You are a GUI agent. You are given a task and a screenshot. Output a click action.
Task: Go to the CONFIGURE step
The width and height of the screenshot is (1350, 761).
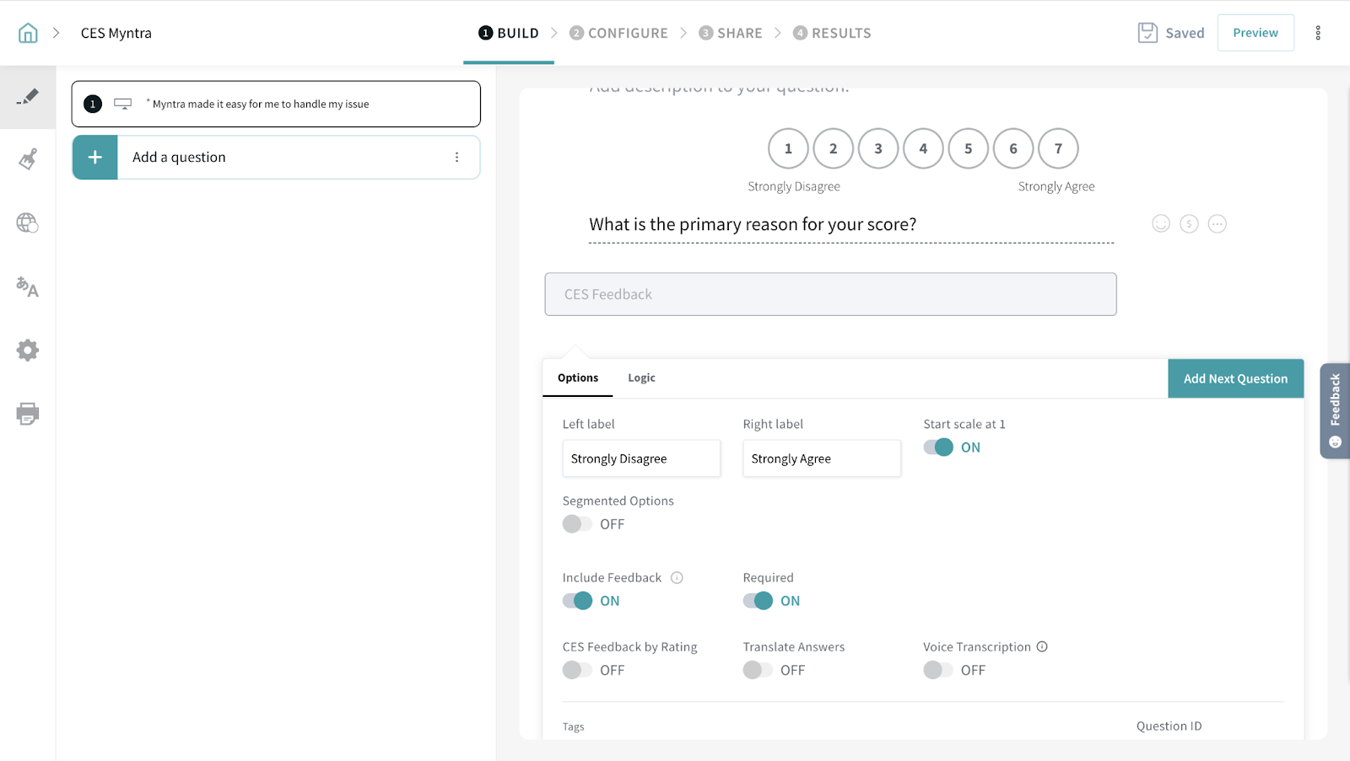pyautogui.click(x=618, y=33)
